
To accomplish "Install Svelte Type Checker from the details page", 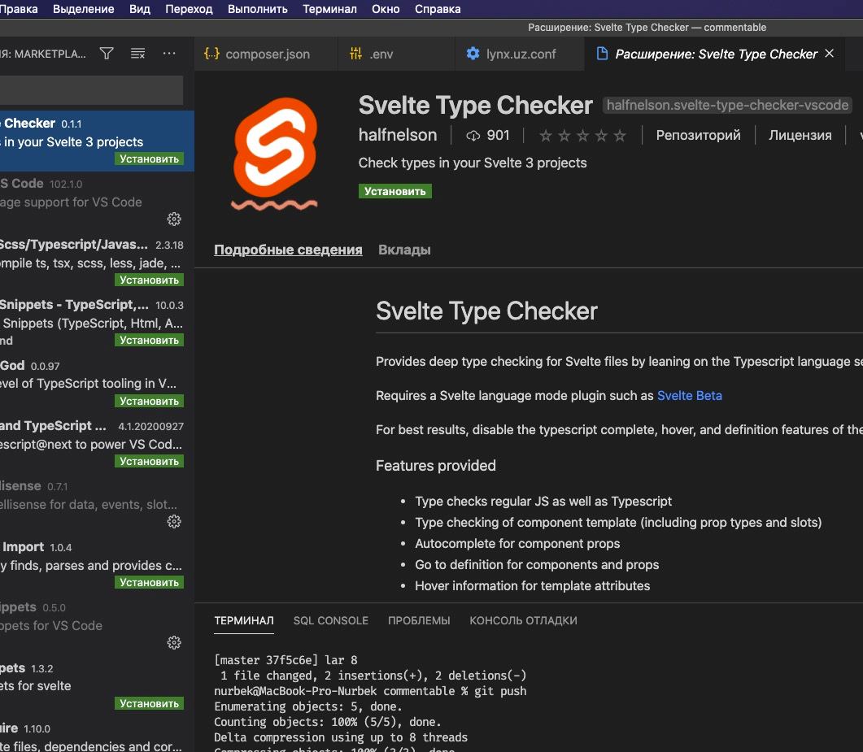I will click(x=395, y=191).
